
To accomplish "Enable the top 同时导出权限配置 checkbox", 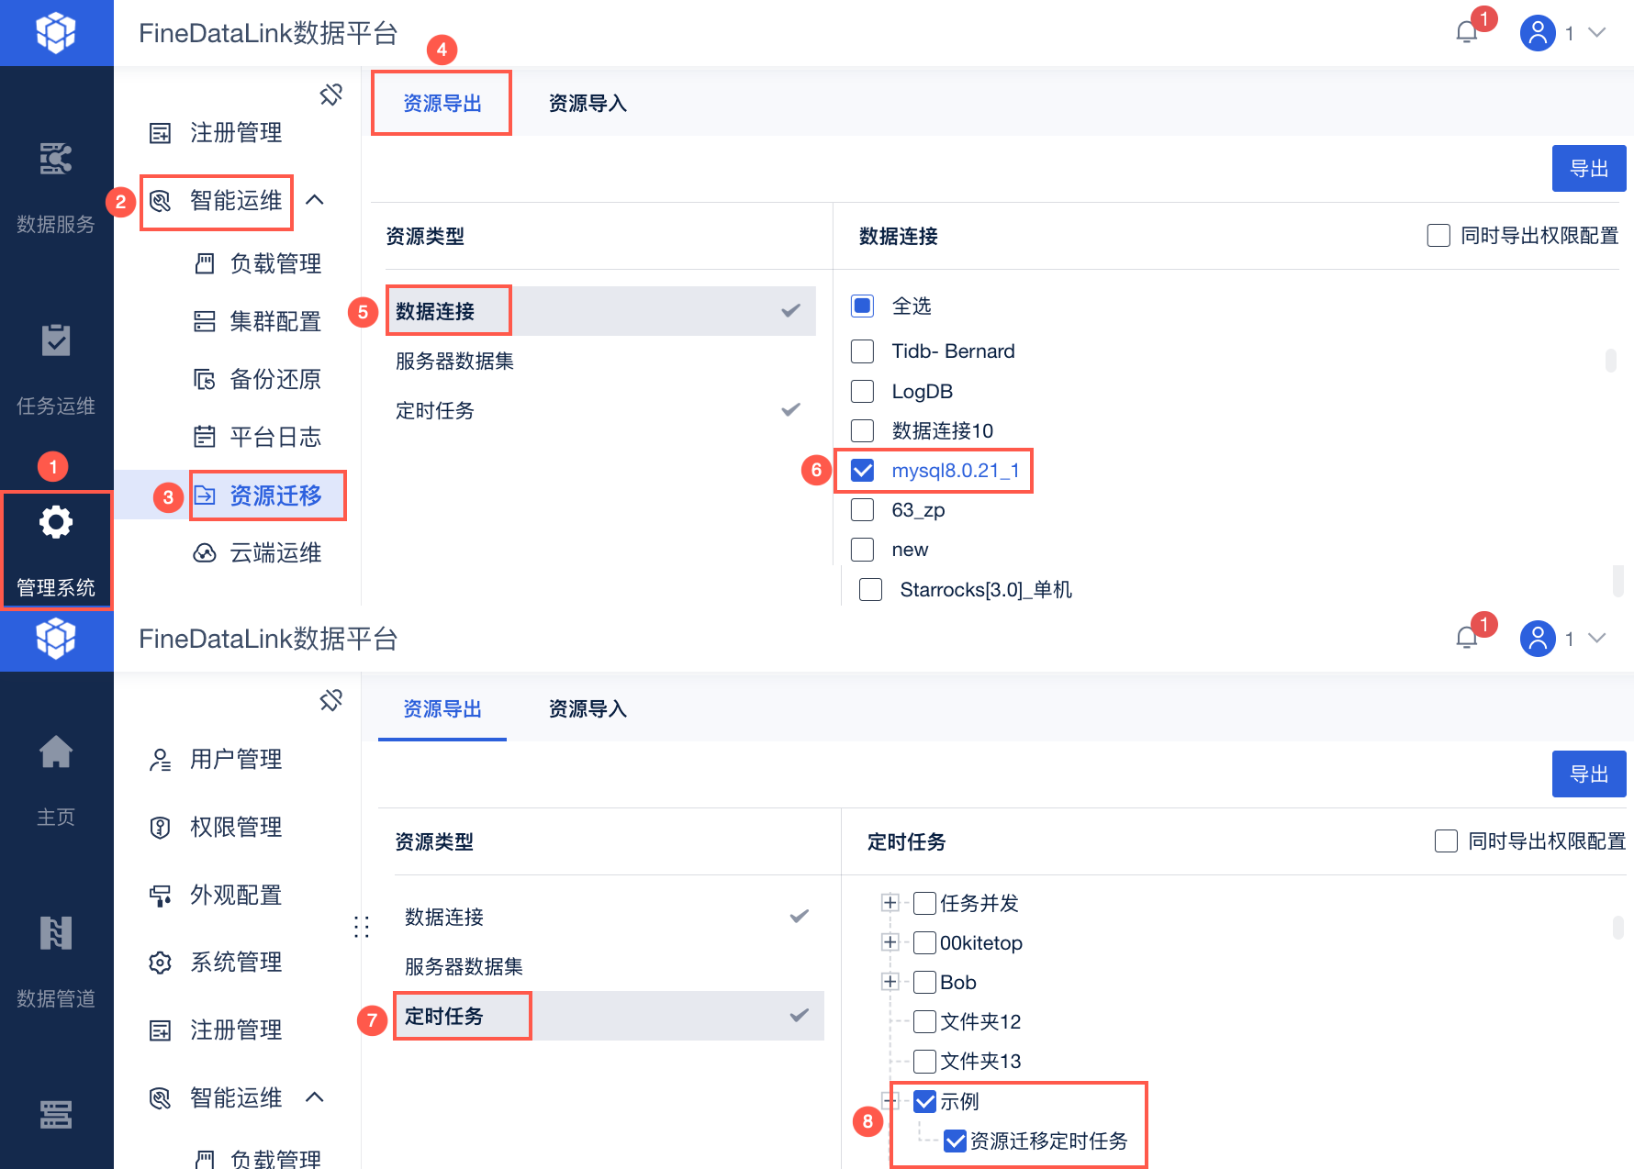I will [1438, 236].
